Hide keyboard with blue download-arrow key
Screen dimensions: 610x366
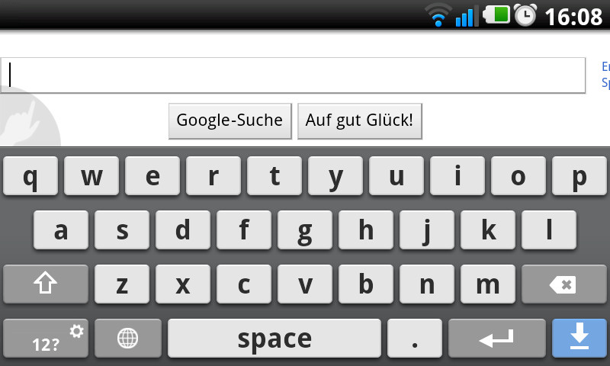[x=579, y=338]
